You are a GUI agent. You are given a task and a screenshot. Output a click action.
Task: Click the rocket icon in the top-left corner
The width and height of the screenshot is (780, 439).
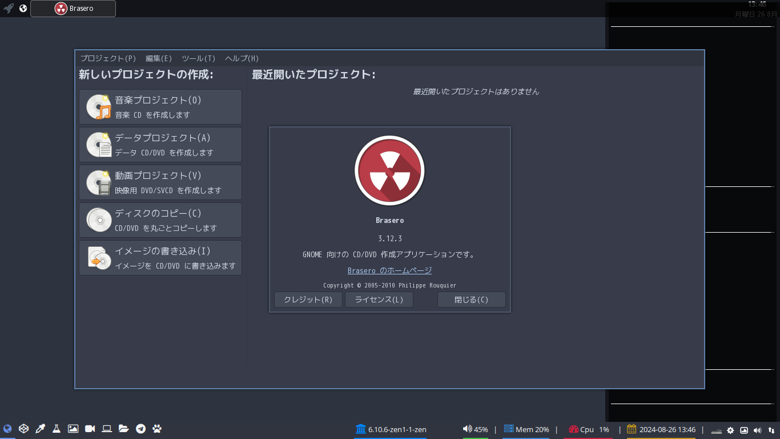click(7, 8)
